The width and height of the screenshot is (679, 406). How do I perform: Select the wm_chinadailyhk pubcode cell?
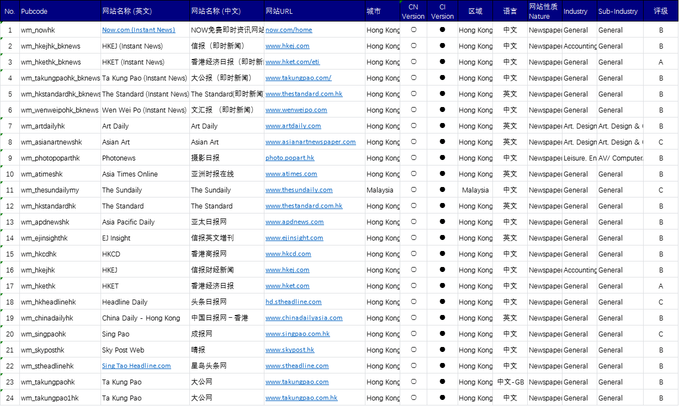pyautogui.click(x=60, y=318)
